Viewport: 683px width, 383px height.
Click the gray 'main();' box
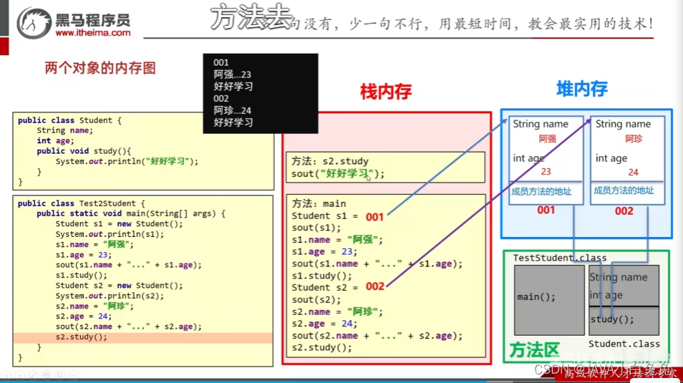pyautogui.click(x=549, y=300)
